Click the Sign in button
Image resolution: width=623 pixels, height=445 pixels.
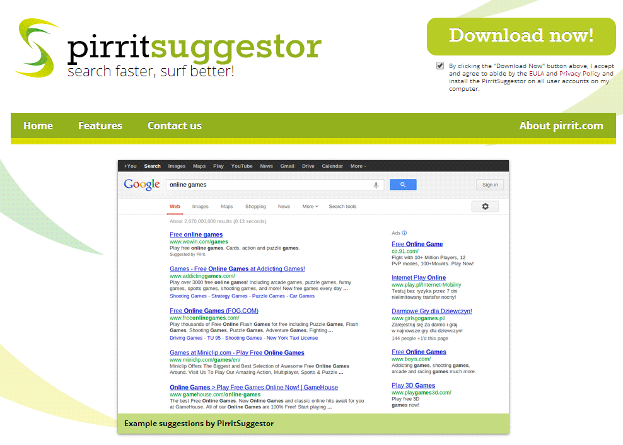490,185
